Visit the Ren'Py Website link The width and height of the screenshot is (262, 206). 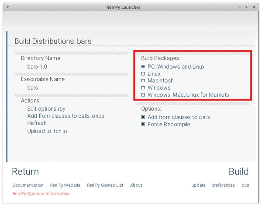(65, 185)
